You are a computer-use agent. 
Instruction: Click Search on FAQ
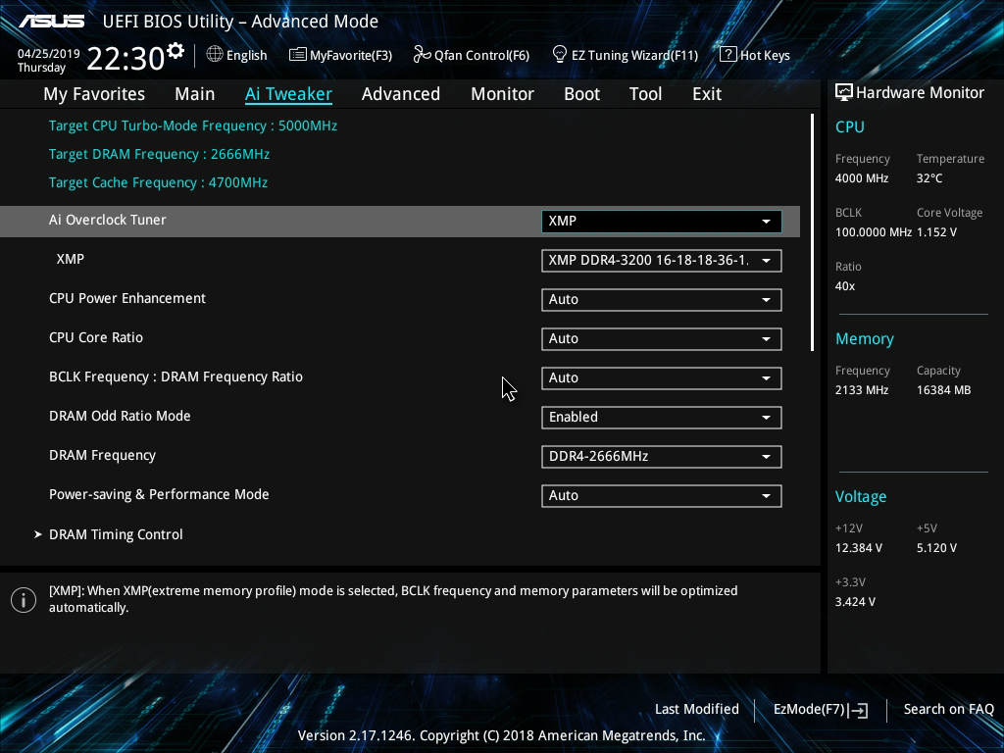[948, 710]
